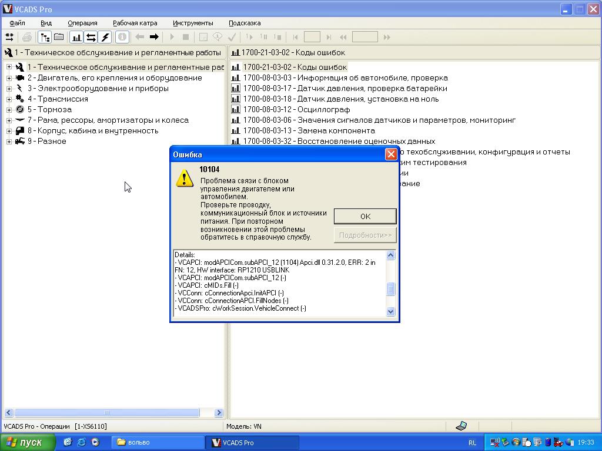Select tree item 3 - Электрооборудование и приборы
Viewport: 602px width, 451px height.
tap(98, 88)
